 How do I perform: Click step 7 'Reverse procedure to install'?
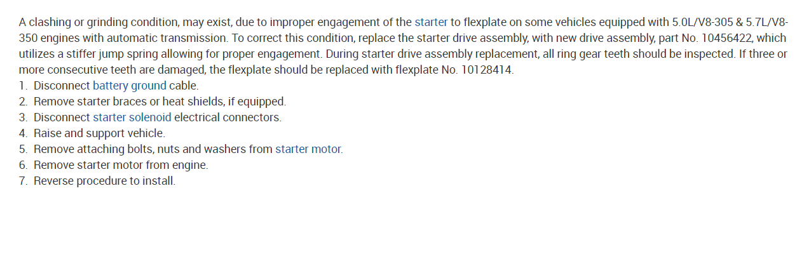click(x=104, y=181)
